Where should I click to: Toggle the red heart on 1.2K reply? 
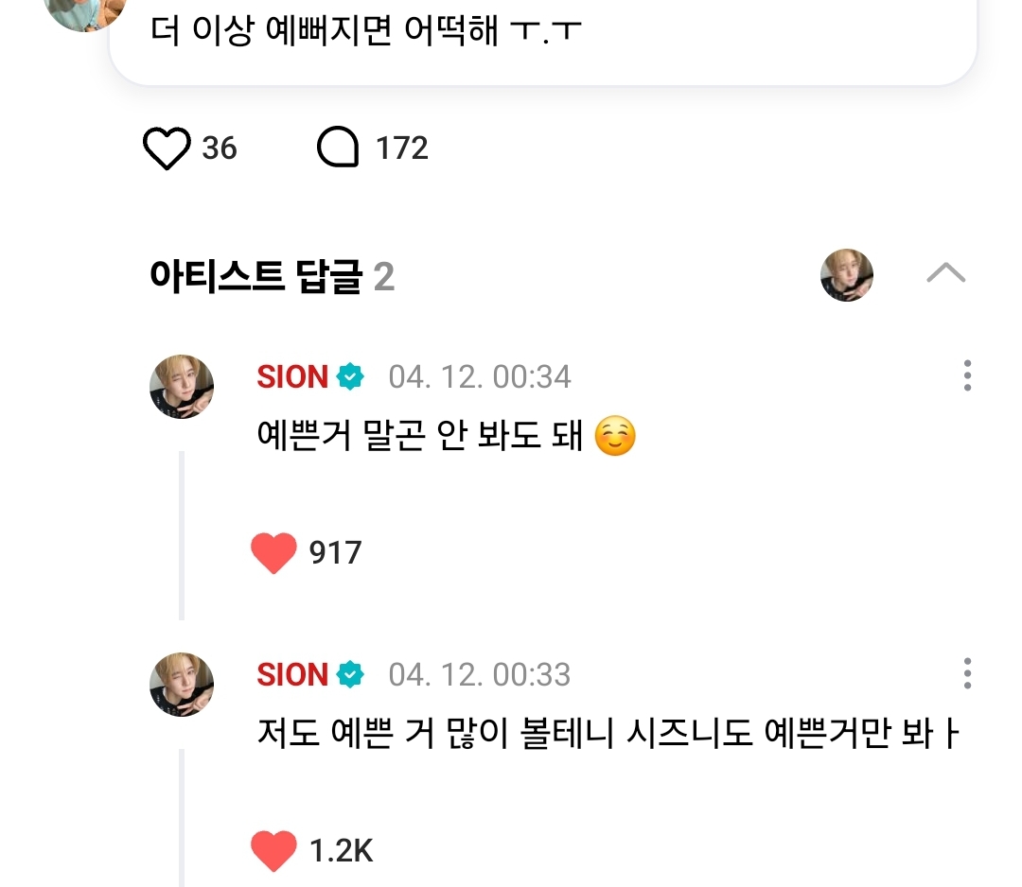click(274, 851)
